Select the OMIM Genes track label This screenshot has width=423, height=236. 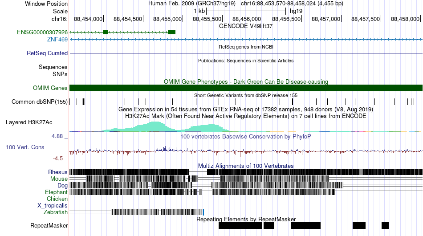click(x=50, y=88)
